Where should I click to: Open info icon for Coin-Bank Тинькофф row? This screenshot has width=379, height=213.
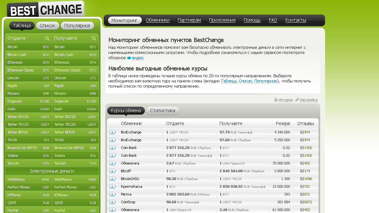(112, 155)
